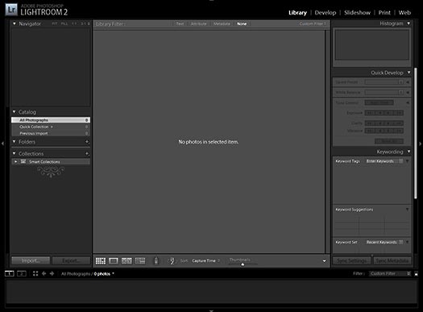Open the Capture Time sort dropdown
423x312 pixels.
click(206, 260)
